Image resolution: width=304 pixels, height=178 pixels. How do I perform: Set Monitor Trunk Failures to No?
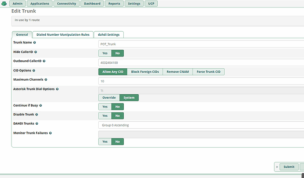click(x=118, y=141)
